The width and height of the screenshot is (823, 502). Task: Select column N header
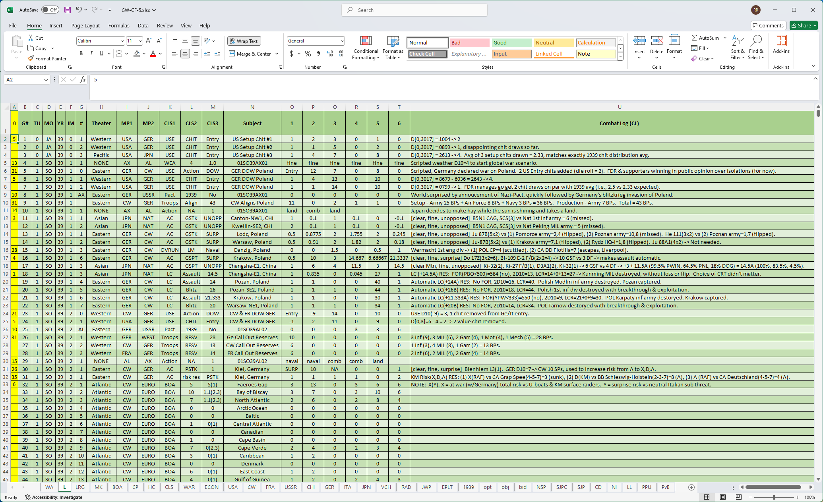click(252, 107)
